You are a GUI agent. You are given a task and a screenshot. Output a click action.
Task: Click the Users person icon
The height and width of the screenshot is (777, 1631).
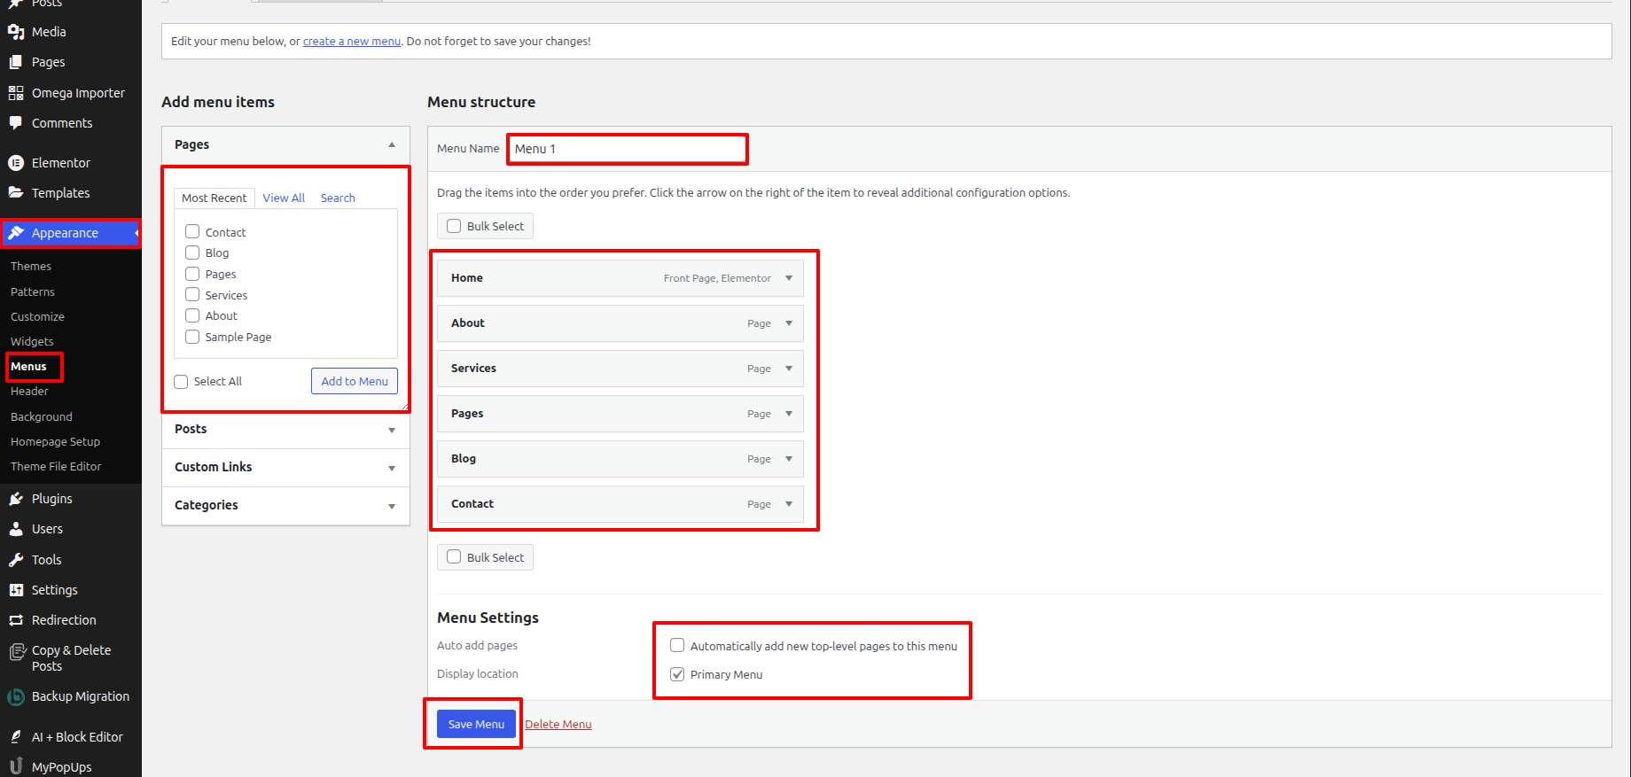click(16, 529)
